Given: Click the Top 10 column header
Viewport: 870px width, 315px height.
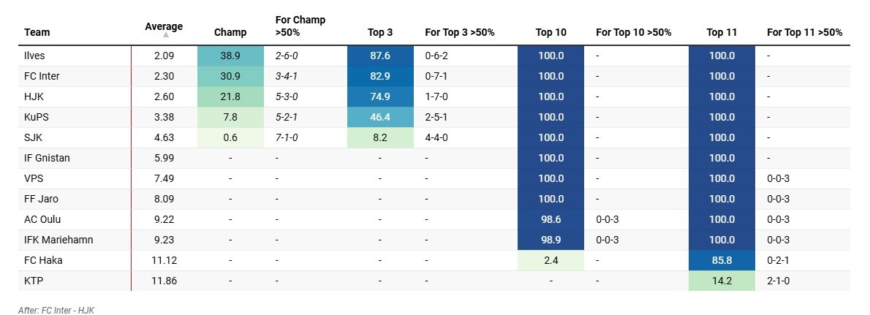Looking at the screenshot, I should click(x=551, y=32).
